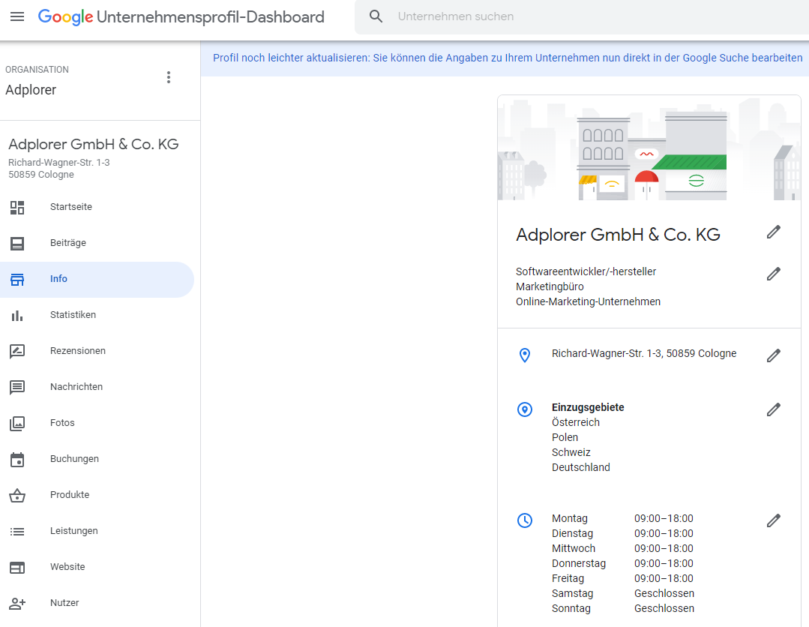This screenshot has width=809, height=627.
Task: Open Leistungen section
Action: click(x=73, y=531)
